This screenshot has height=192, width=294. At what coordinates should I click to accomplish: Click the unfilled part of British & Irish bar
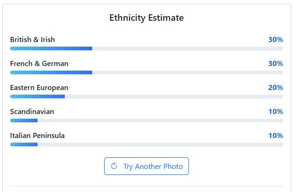tap(188, 48)
